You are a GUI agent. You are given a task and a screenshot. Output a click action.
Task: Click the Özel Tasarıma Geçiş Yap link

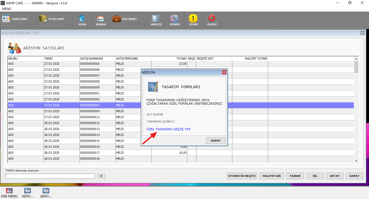pyautogui.click(x=168, y=129)
